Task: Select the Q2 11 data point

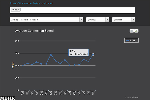Action: [93, 54]
